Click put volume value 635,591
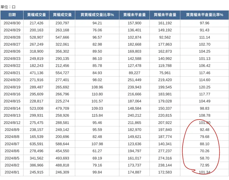This screenshot has height=180, width=229. click(37, 144)
